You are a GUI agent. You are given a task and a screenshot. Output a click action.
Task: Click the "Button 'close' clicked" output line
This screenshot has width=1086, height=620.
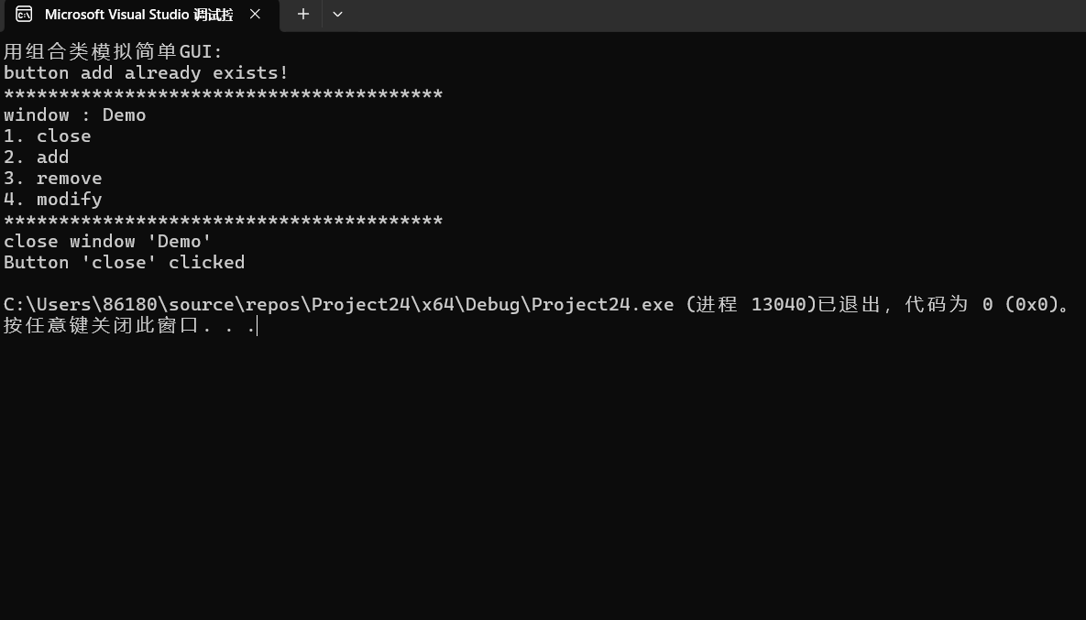pyautogui.click(x=124, y=262)
